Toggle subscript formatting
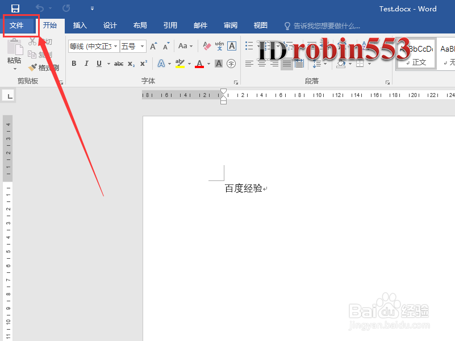 point(131,64)
